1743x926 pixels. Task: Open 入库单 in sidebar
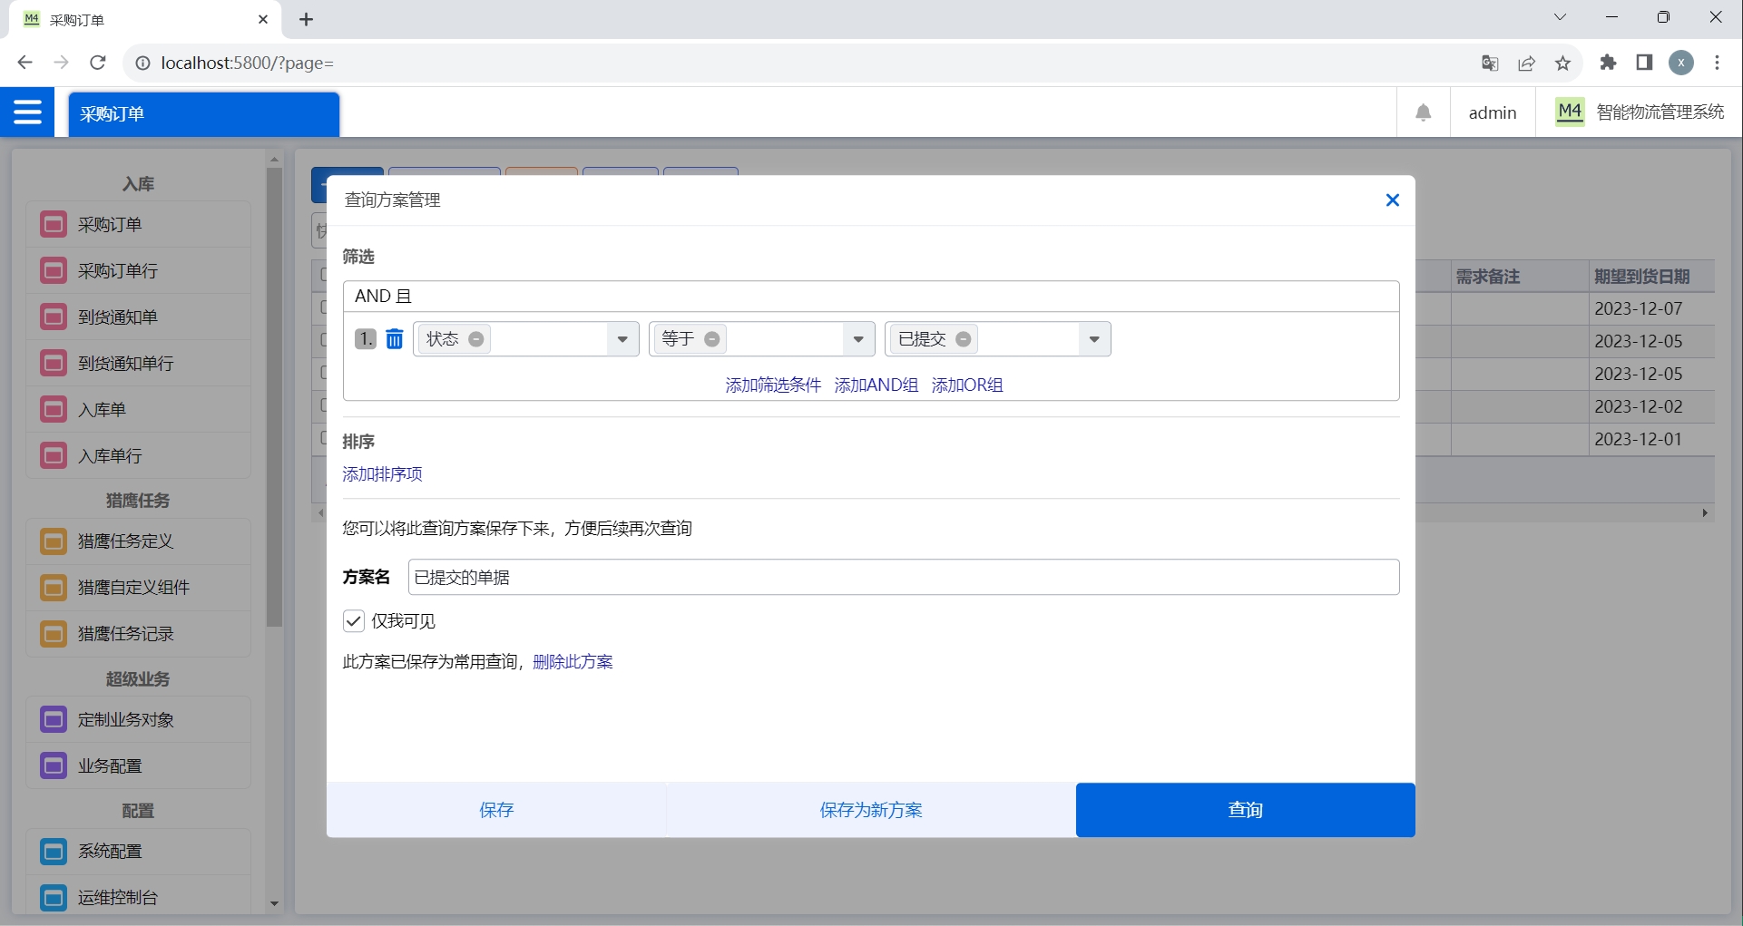click(x=139, y=409)
